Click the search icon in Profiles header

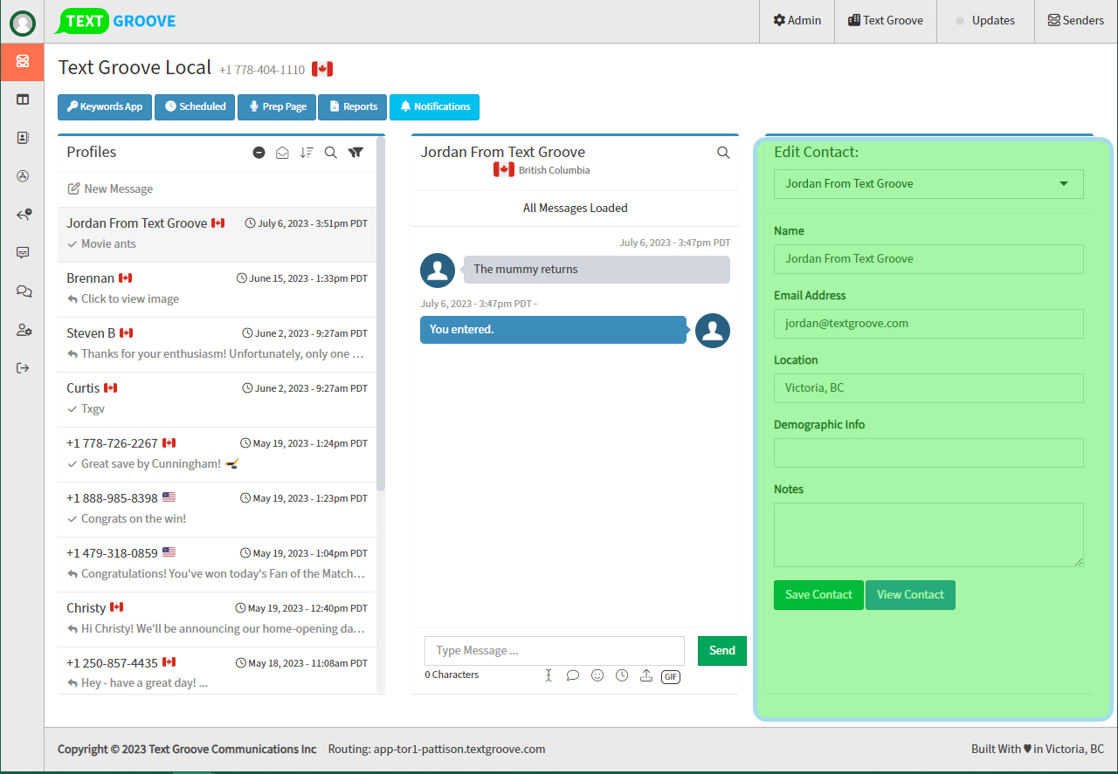point(331,153)
